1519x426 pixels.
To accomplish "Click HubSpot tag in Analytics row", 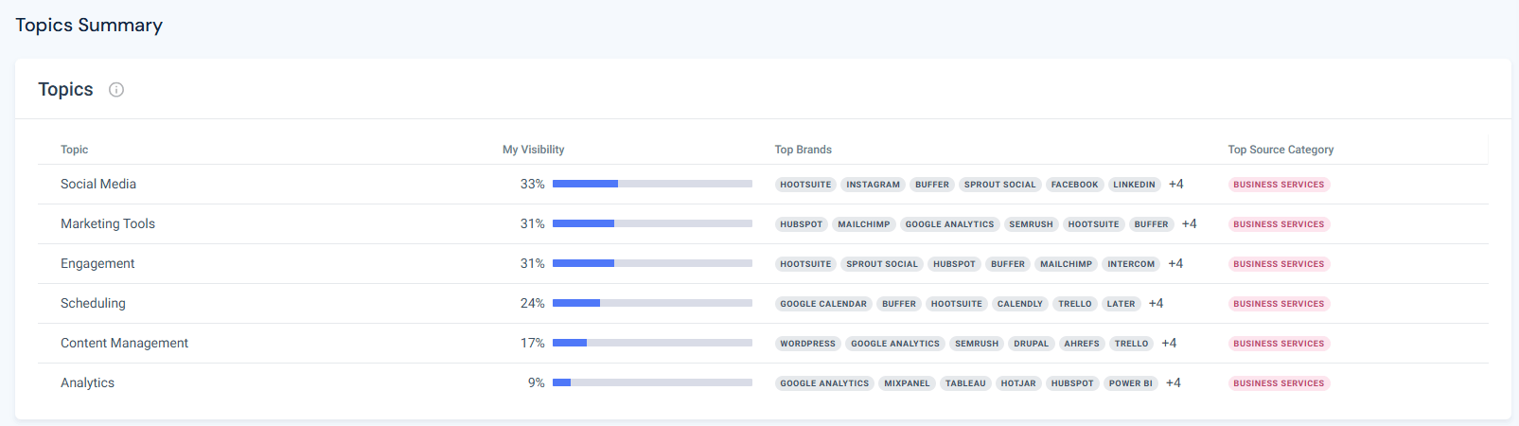I will [1072, 383].
